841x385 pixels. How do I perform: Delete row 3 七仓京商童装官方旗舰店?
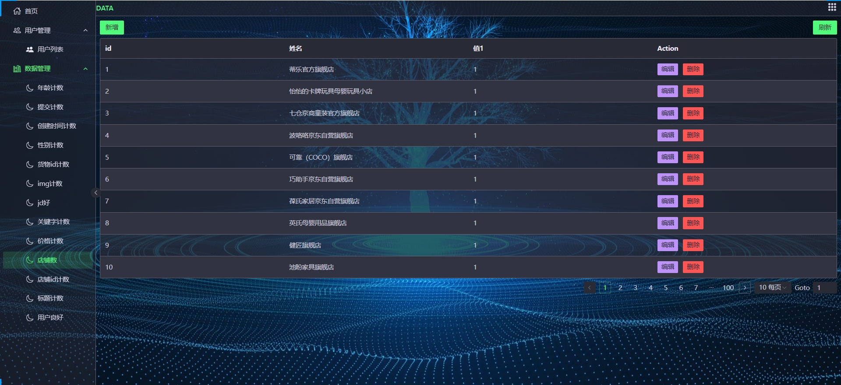(693, 113)
